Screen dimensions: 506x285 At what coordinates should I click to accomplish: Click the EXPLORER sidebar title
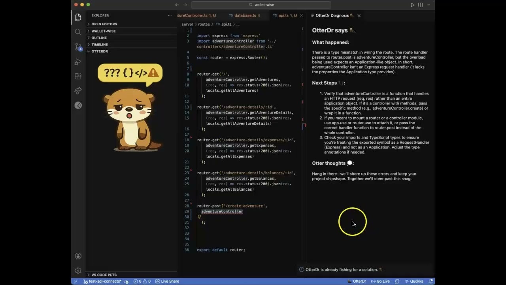pos(100,15)
